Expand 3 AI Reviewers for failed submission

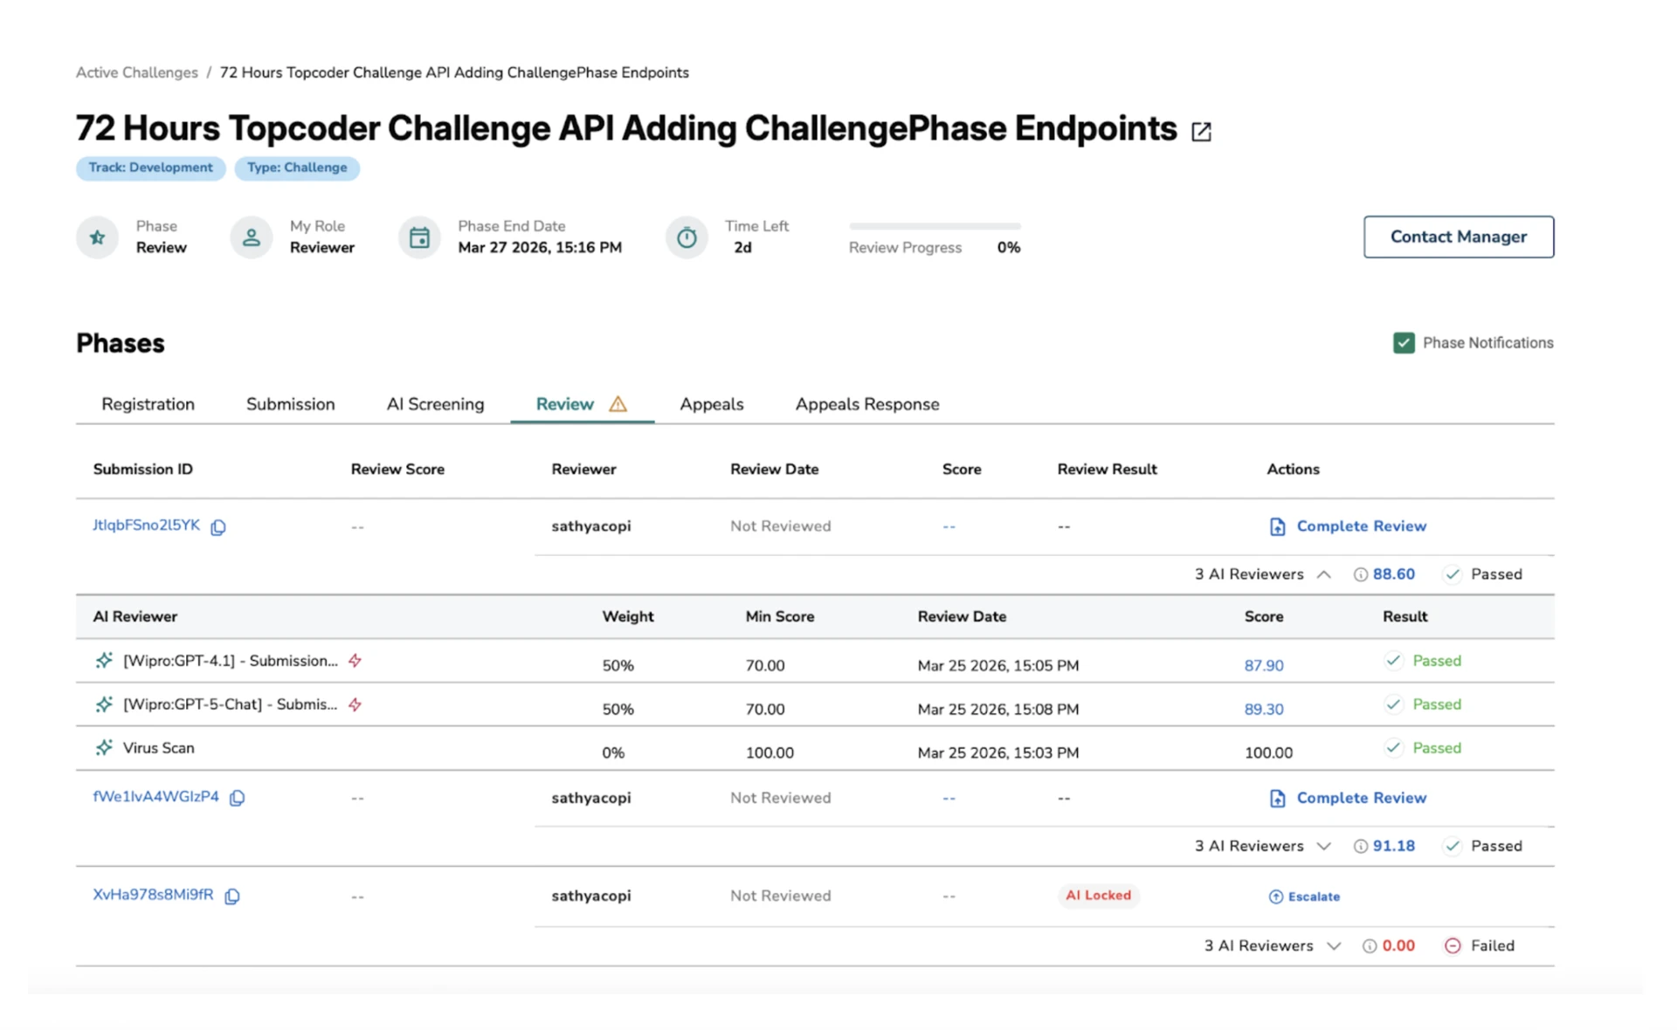point(1333,946)
